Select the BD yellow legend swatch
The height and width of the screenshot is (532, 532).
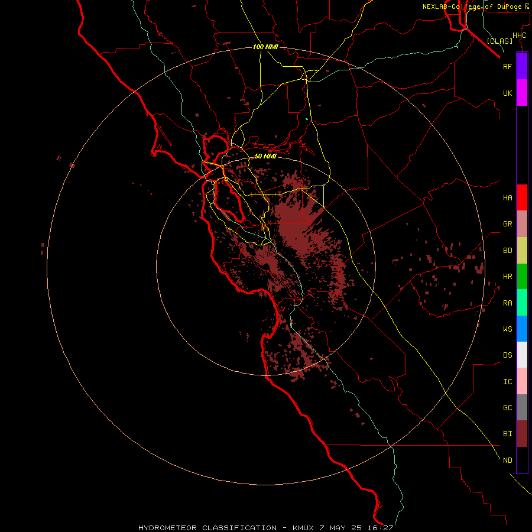click(x=522, y=251)
